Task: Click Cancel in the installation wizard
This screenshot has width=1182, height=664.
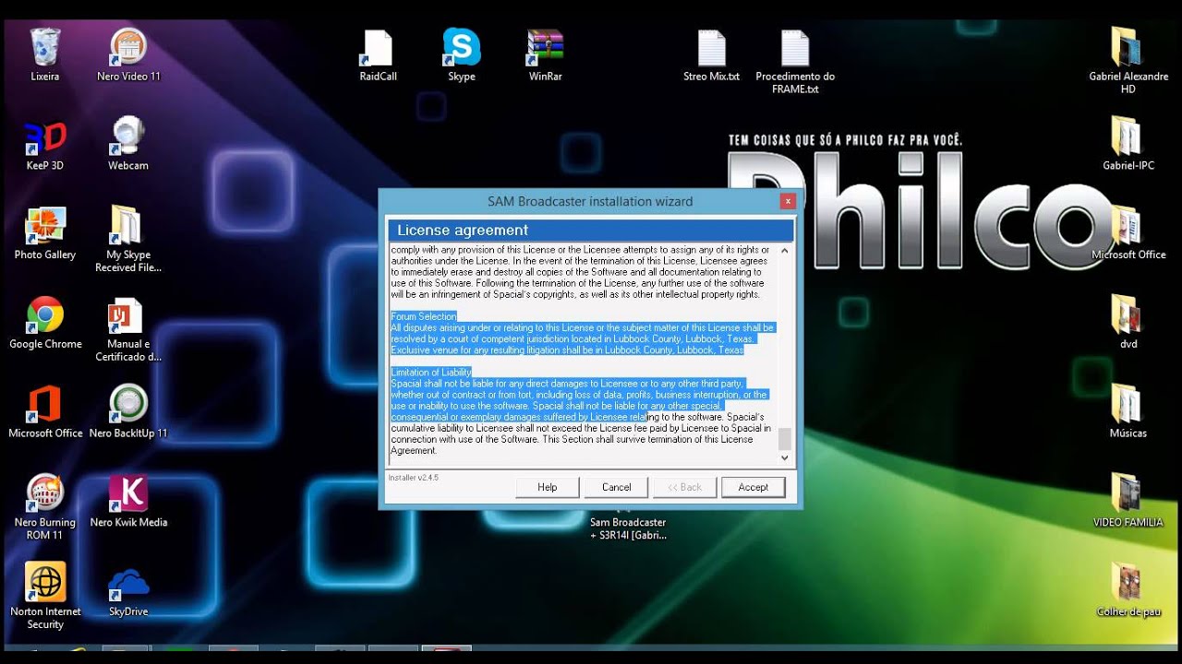Action: click(616, 487)
